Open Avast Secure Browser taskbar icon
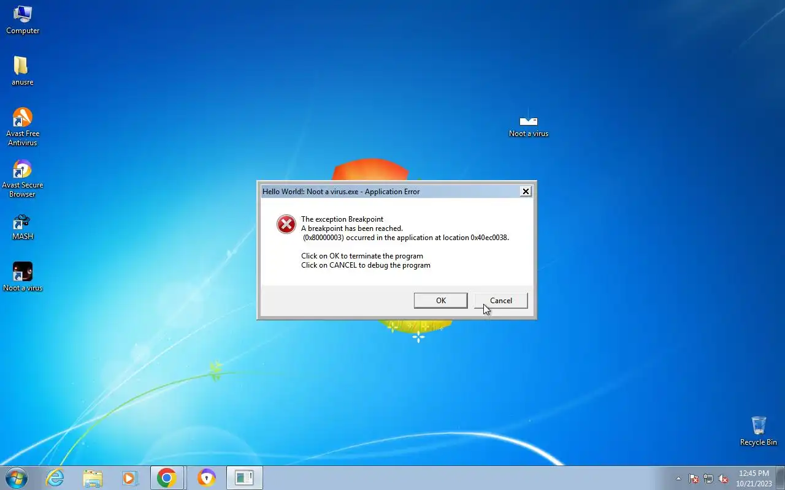The image size is (785, 490). pos(207,478)
